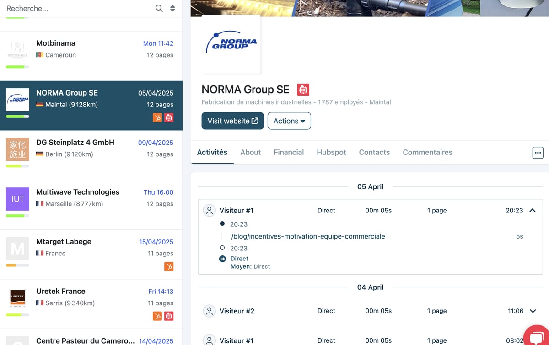Screen dimensions: 549x345
Task: Click the arrow icon next to Direct source
Action: [x=222, y=259]
